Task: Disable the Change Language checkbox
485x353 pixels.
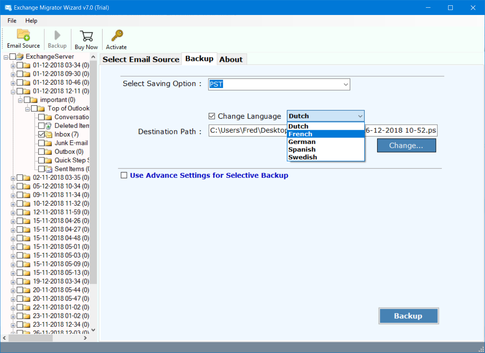Action: (212, 116)
